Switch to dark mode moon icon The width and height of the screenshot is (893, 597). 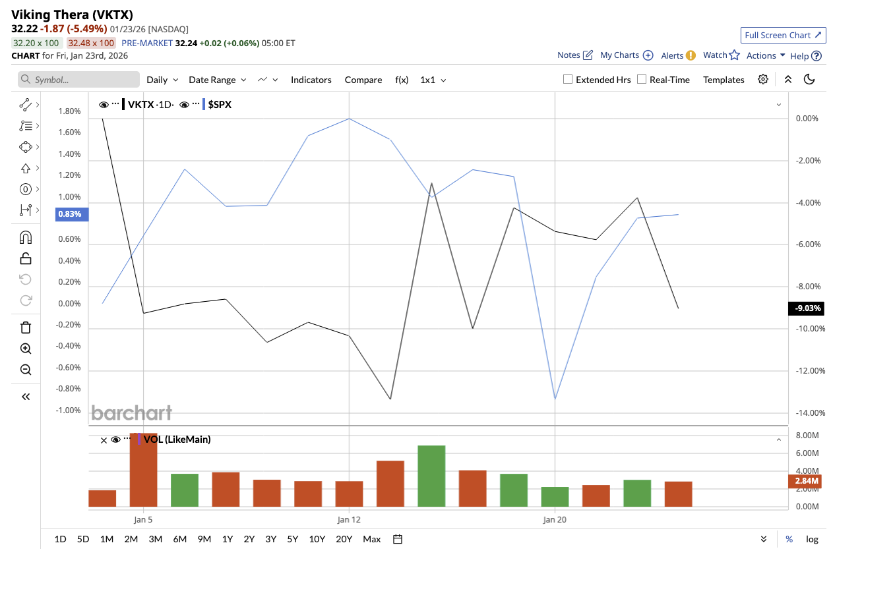pos(809,79)
